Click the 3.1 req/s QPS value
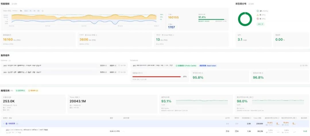The width and height of the screenshot is (310, 136). coord(240,40)
